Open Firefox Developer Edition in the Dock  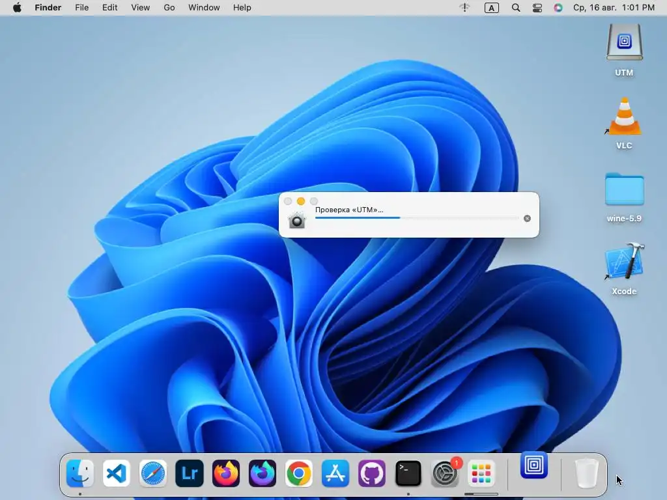tap(263, 473)
